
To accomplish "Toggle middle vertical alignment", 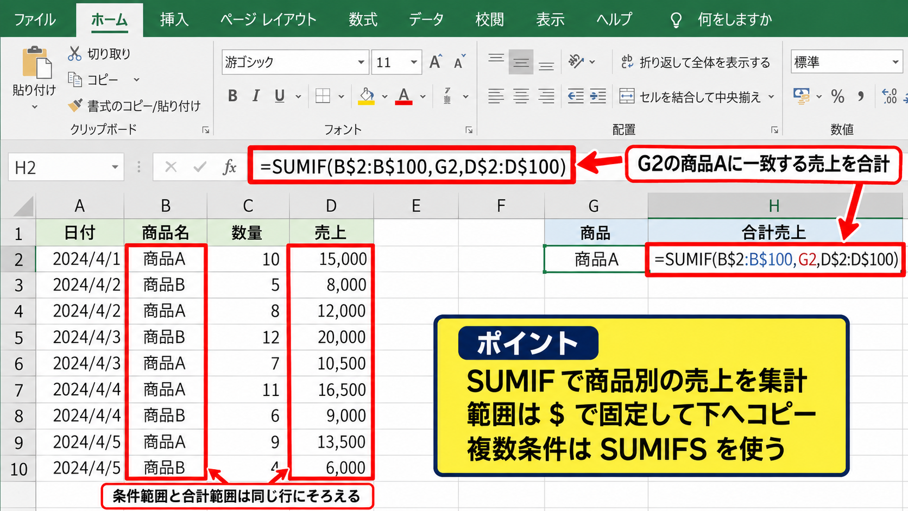I will (521, 62).
